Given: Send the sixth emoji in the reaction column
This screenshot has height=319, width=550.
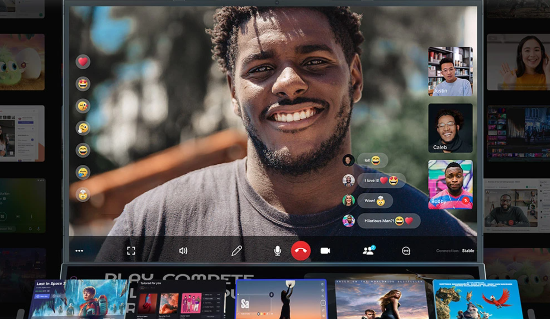Looking at the screenshot, I should pos(83,173).
